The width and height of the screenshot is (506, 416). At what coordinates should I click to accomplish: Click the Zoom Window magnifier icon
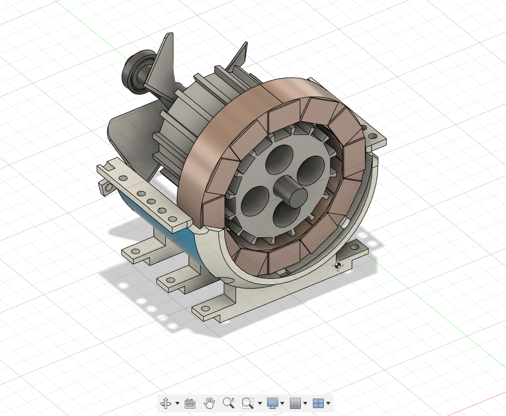coord(247,403)
